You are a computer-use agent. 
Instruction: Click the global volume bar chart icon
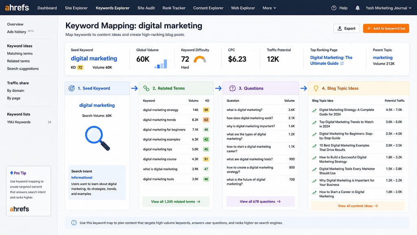pos(161,64)
